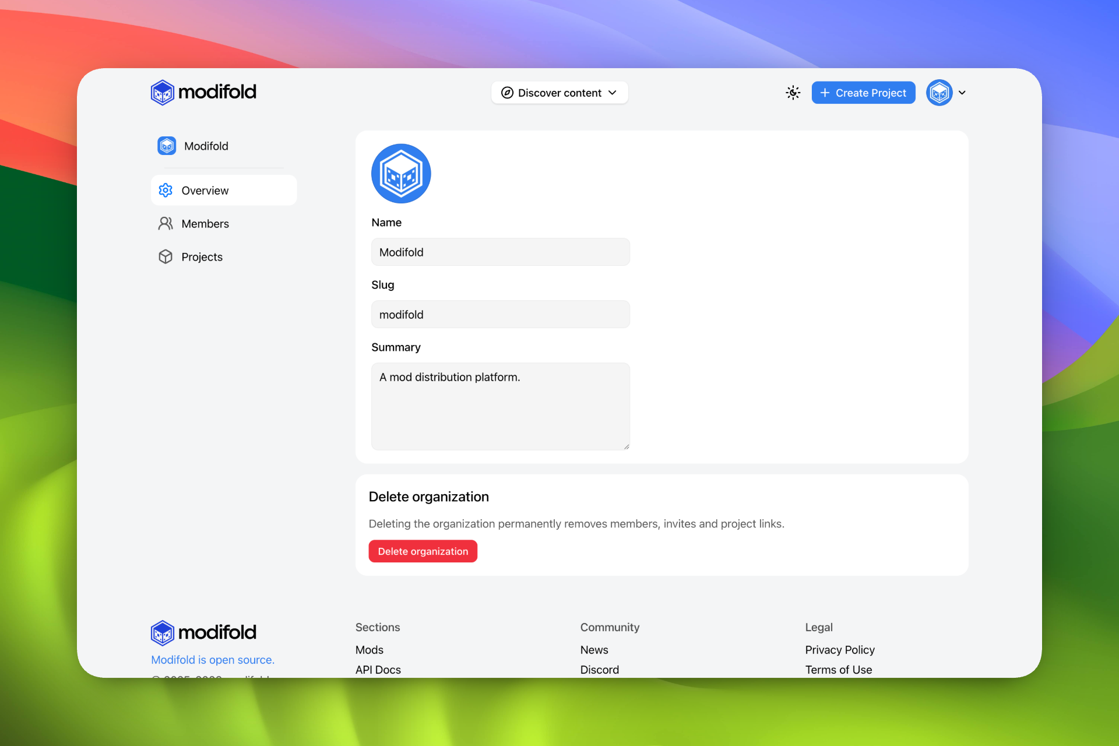This screenshot has width=1119, height=746.
Task: Open the Projects sidebar tab
Action: pos(202,257)
